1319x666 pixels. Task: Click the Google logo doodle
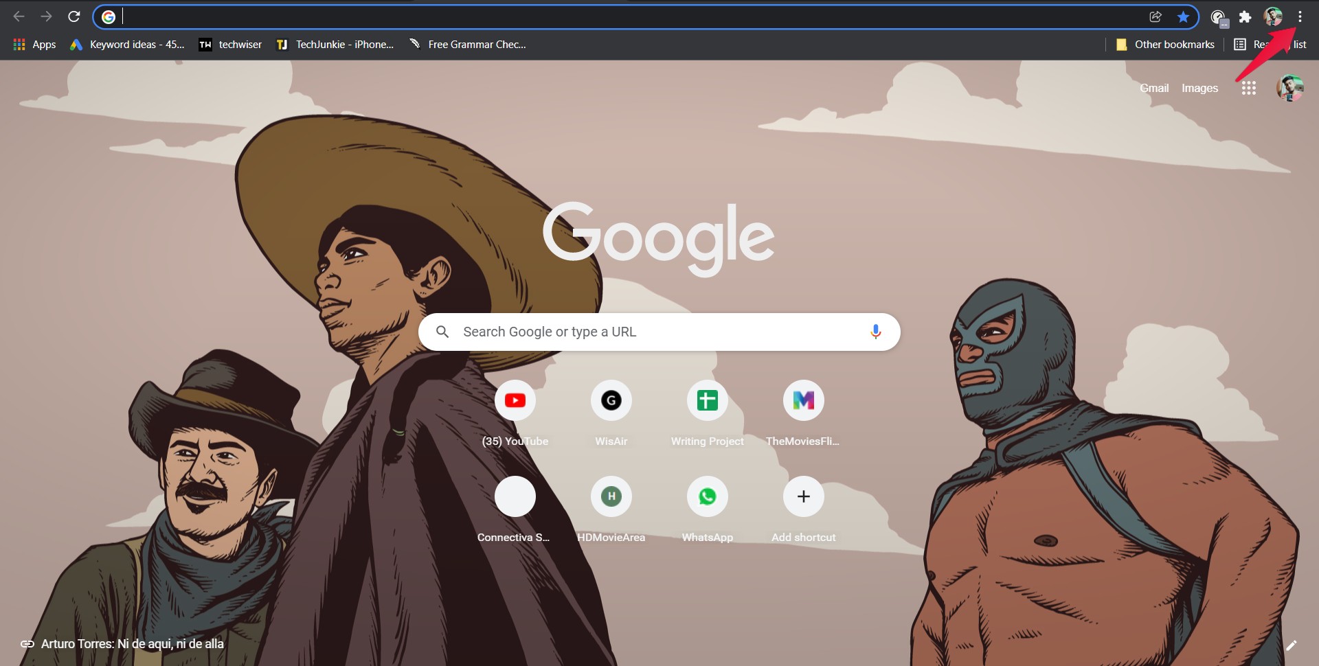(x=659, y=238)
